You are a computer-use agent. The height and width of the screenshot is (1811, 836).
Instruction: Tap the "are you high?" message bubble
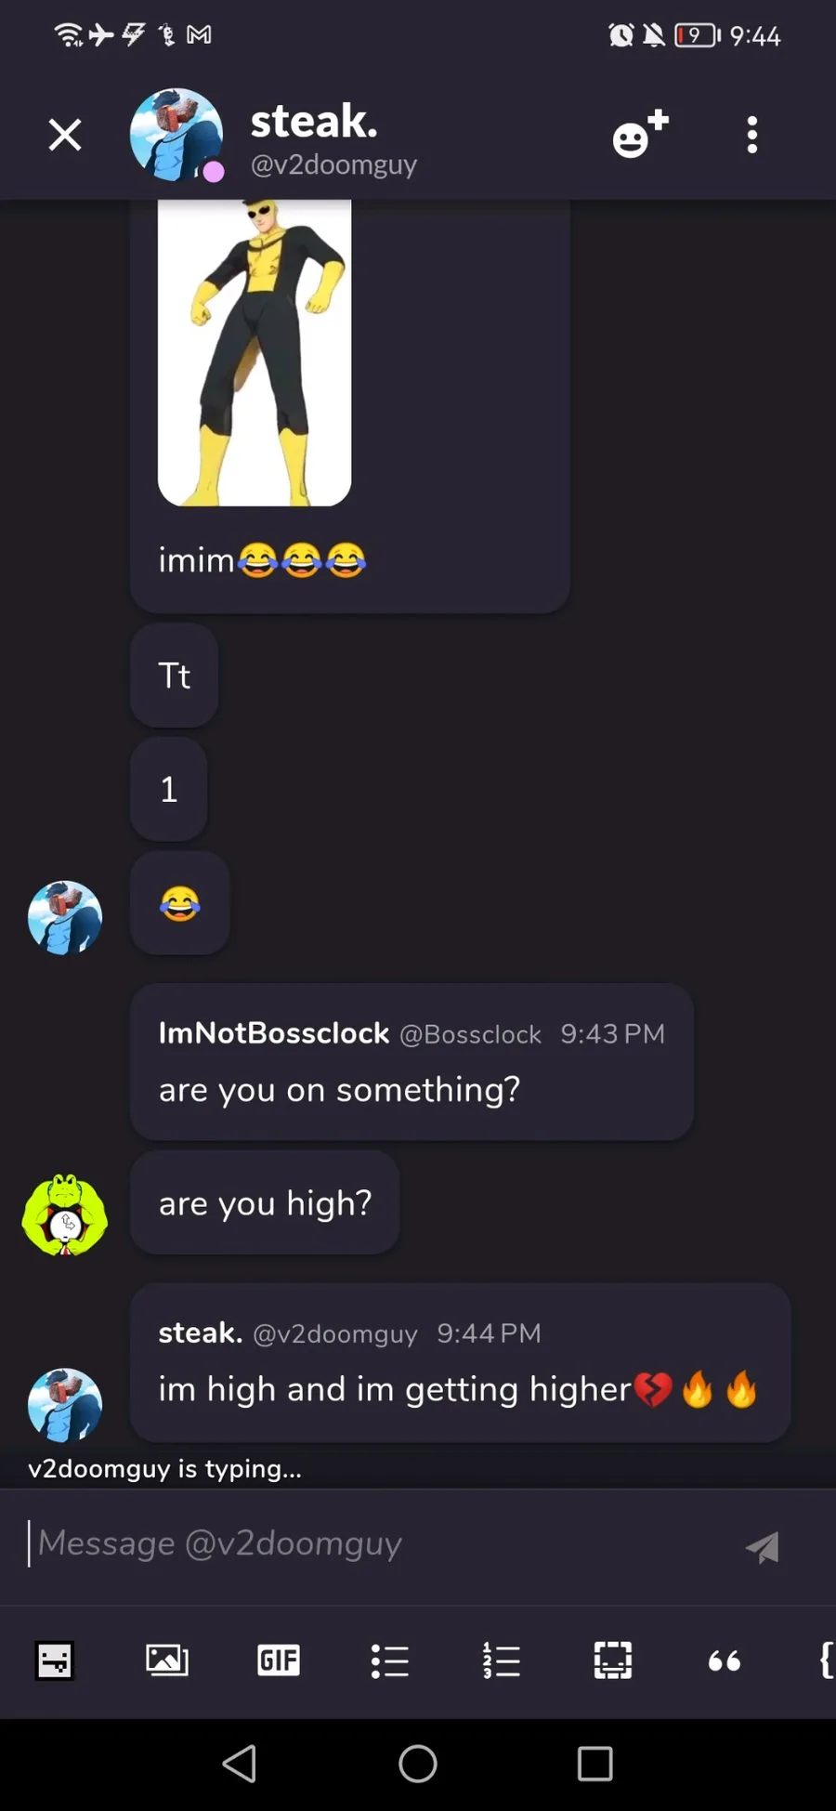265,1203
